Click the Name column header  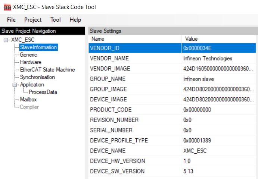coord(135,39)
